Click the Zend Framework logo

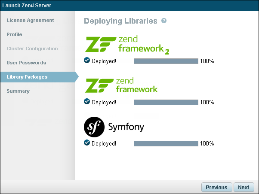tap(122, 86)
